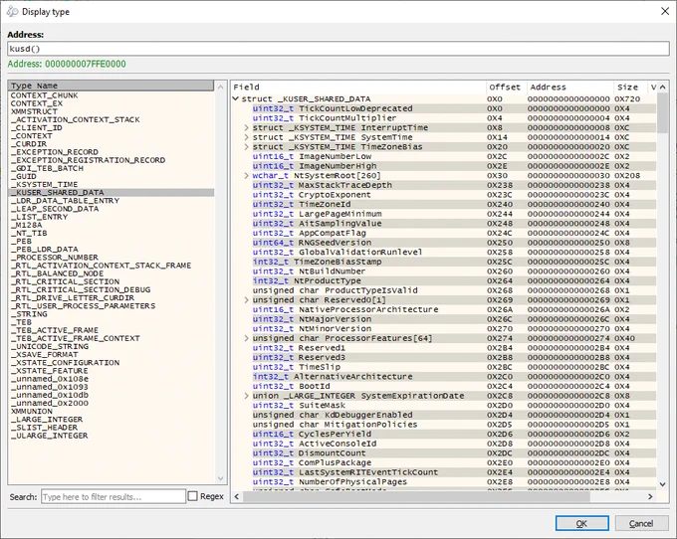Click the horizontal scrollbar thumb
The image size is (677, 539).
pyautogui.click(x=416, y=496)
